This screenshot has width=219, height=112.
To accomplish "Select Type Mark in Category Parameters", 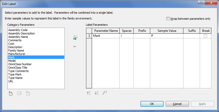I will [15, 74].
